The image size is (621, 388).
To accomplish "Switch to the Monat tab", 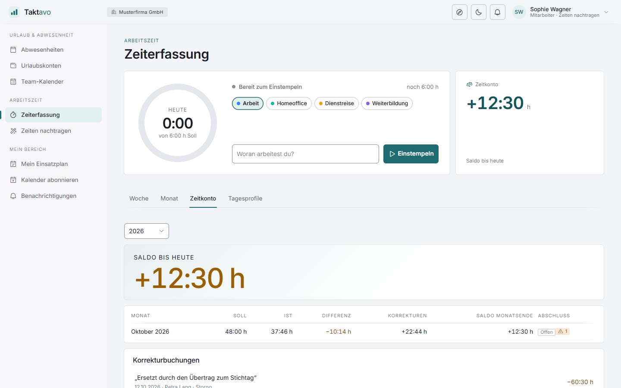I will tap(169, 198).
